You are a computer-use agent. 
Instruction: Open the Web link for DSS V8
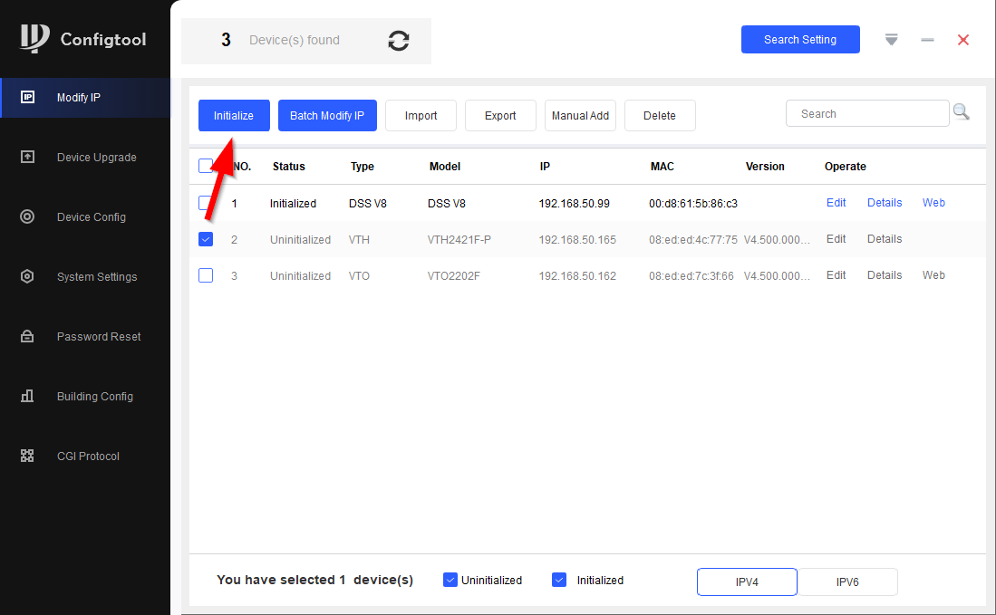[933, 203]
